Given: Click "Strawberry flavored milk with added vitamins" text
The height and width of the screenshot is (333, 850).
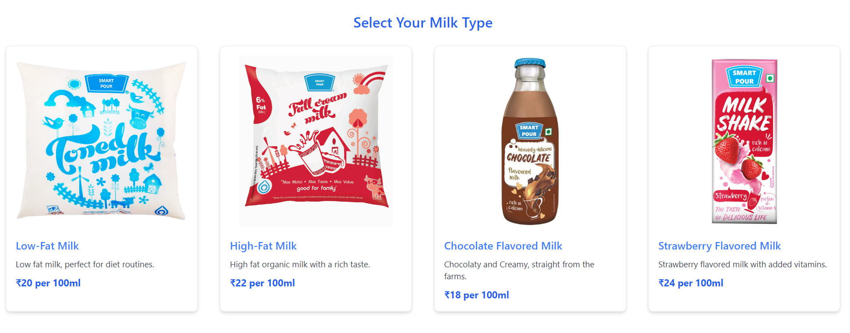Looking at the screenshot, I should (x=742, y=265).
